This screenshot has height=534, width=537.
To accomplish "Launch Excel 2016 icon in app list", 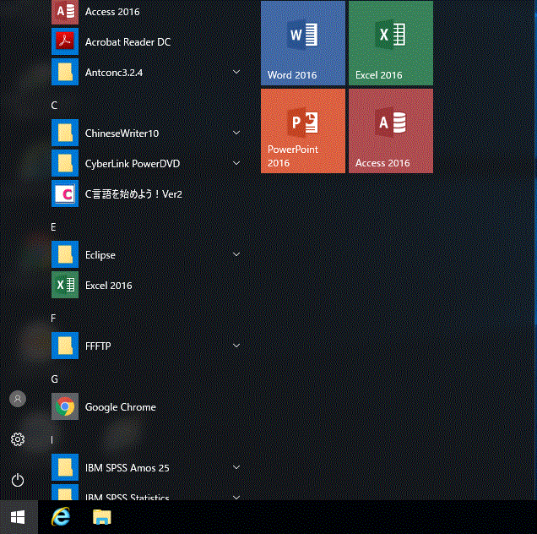I will click(65, 285).
